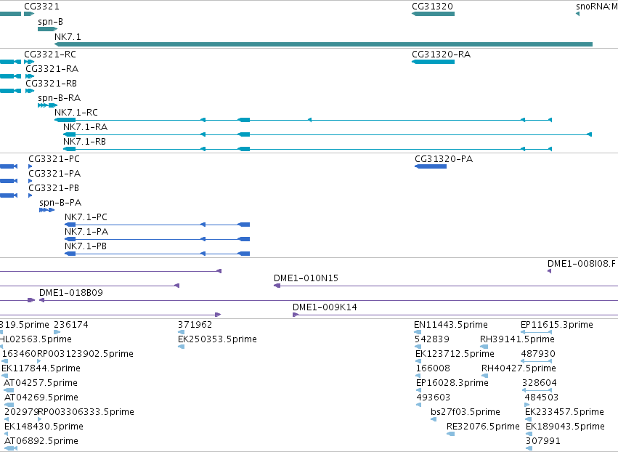The image size is (618, 452).
Task: Select the spn-B-PA protein arrows
Action: coord(47,210)
